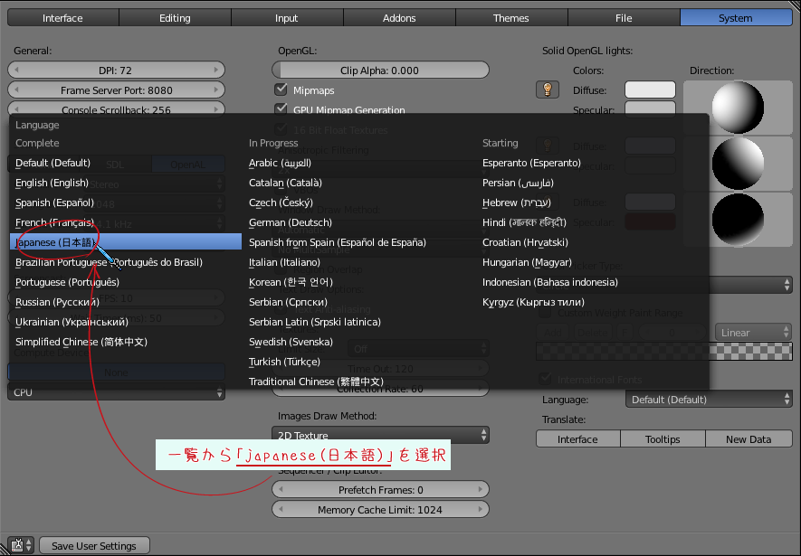Screen dimensions: 801x556
Task: Switch to the Editing tab
Action: (x=175, y=18)
